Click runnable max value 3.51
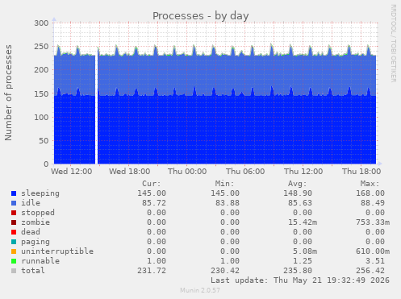 click(375, 261)
